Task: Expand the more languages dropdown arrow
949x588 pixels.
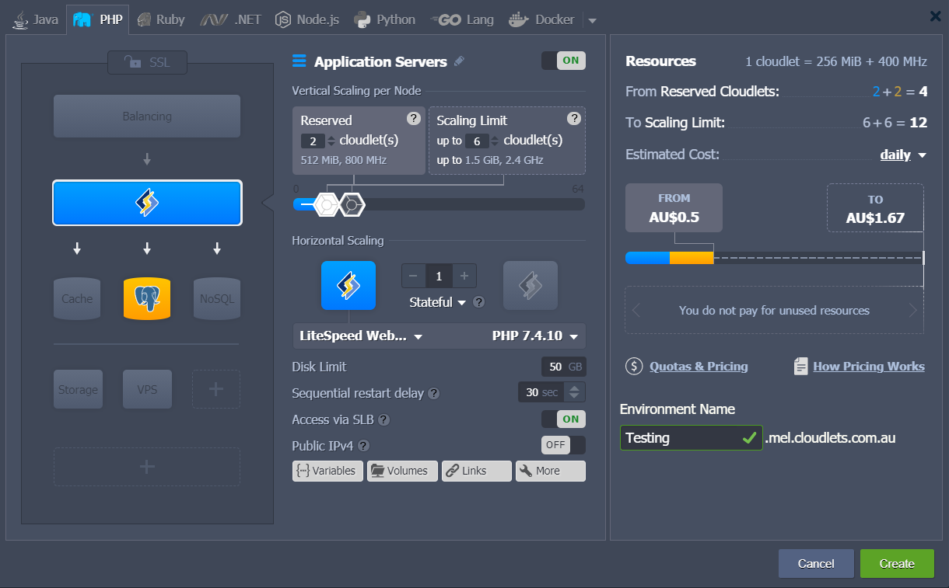Action: [x=591, y=20]
